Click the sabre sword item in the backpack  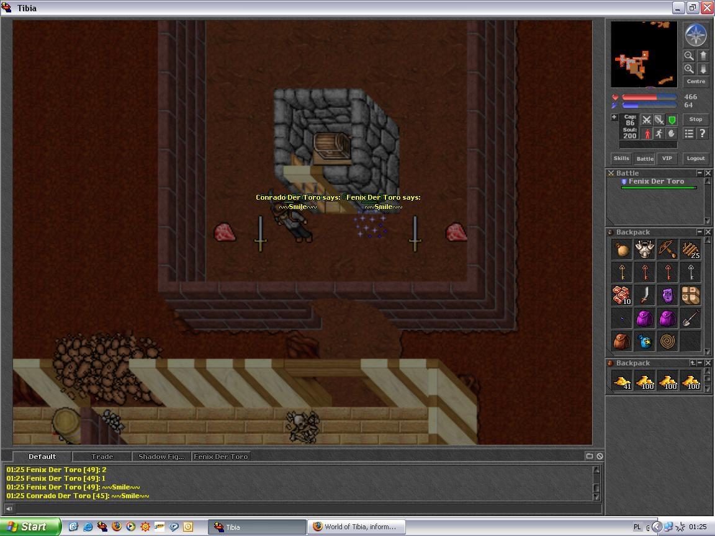pyautogui.click(x=645, y=295)
